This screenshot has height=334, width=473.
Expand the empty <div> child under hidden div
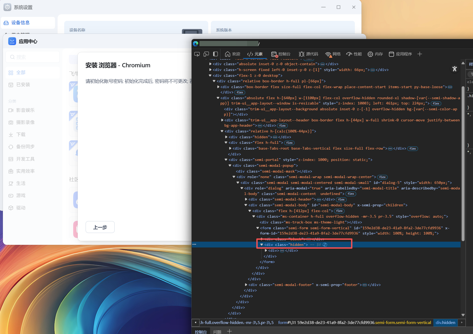click(266, 250)
